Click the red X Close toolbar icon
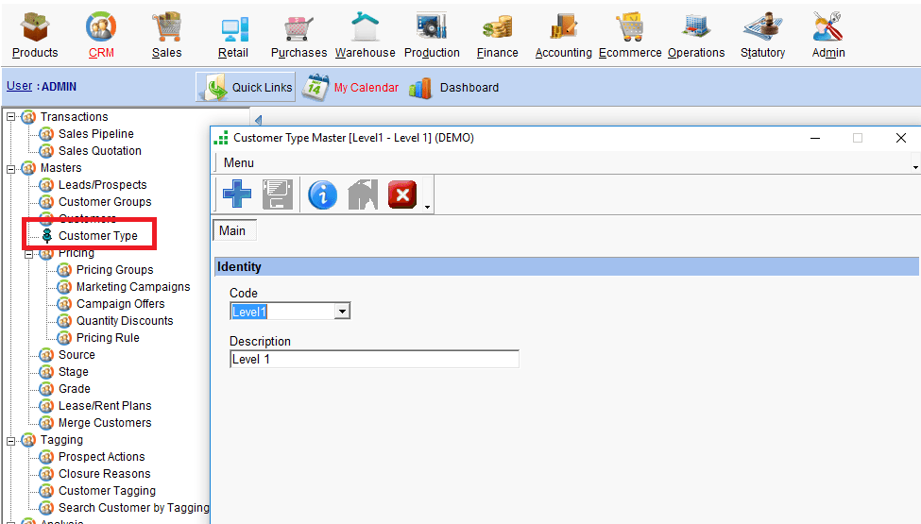 coord(402,195)
